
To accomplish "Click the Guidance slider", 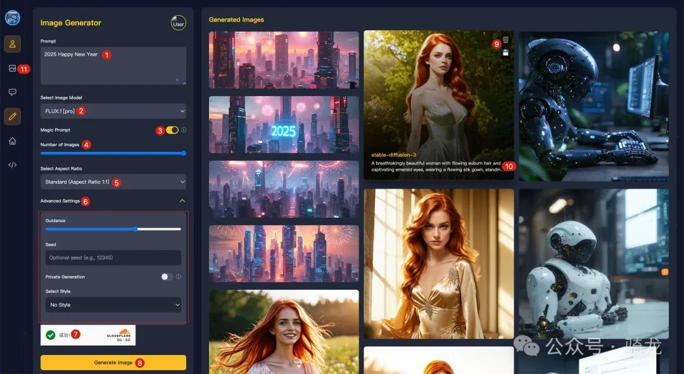I will (113, 229).
